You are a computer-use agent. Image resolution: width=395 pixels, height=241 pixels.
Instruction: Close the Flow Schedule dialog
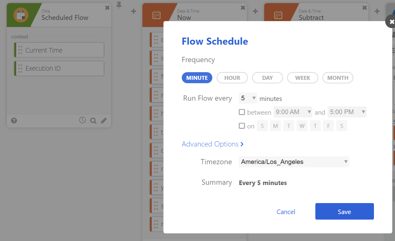(392, 22)
